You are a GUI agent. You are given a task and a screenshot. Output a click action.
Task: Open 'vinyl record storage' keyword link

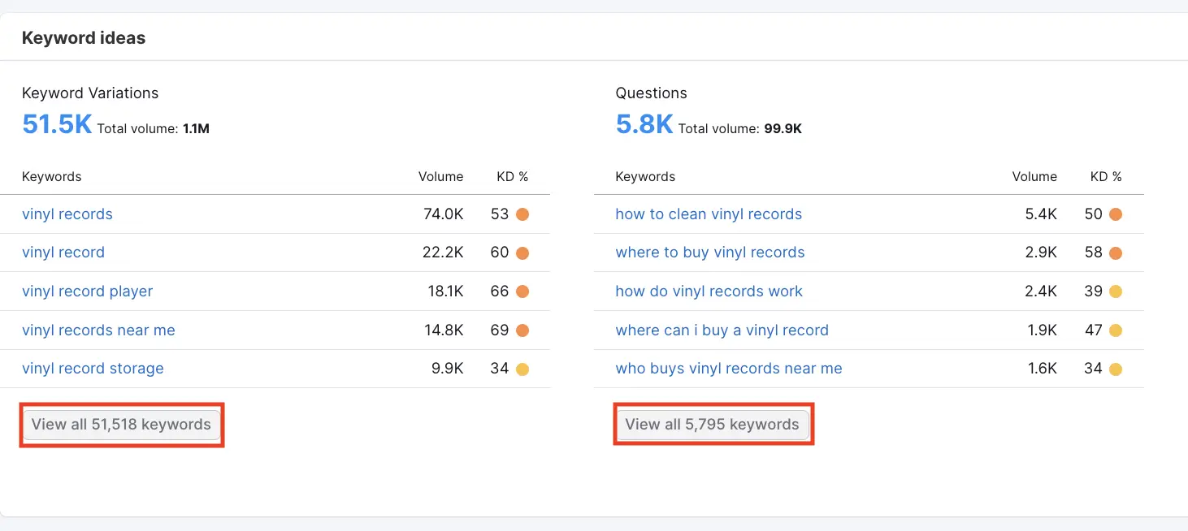[x=93, y=369]
